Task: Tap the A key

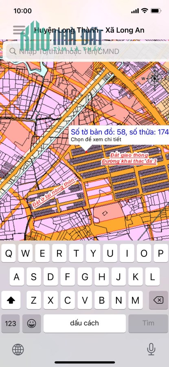Action: click(x=17, y=276)
